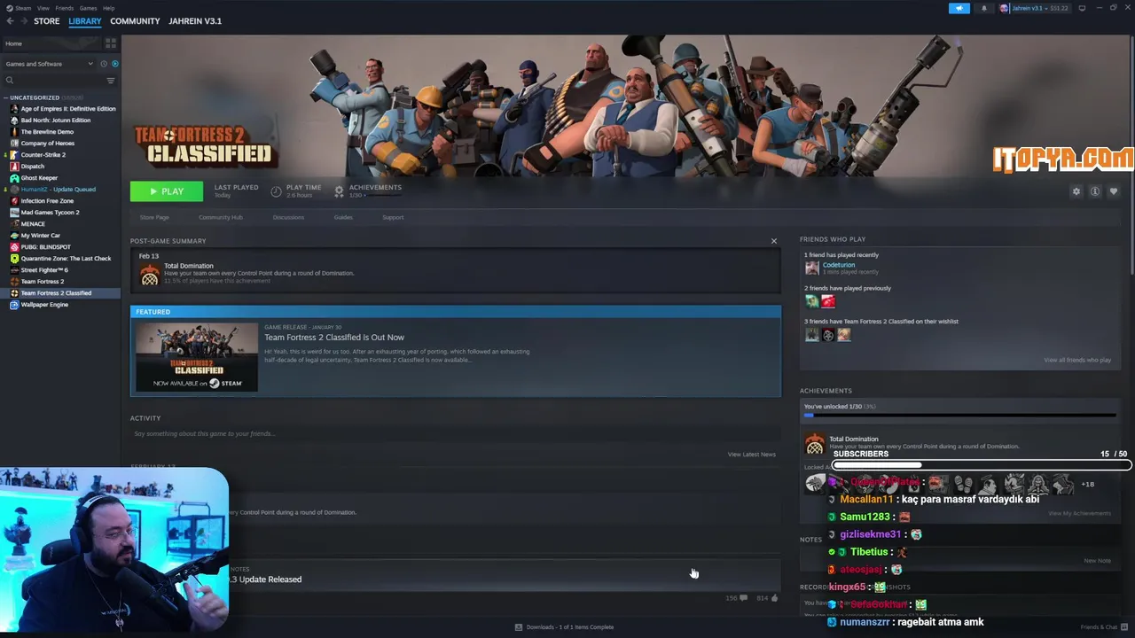Open the Friends menu

tap(65, 8)
